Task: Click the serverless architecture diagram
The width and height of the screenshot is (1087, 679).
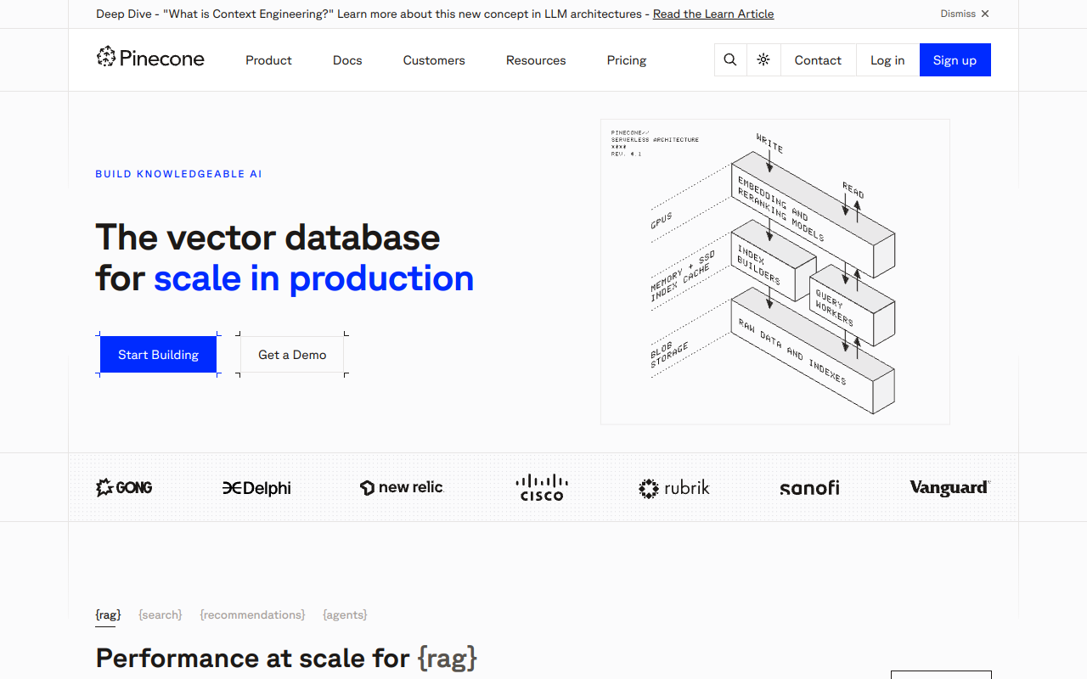Action: [x=774, y=271]
